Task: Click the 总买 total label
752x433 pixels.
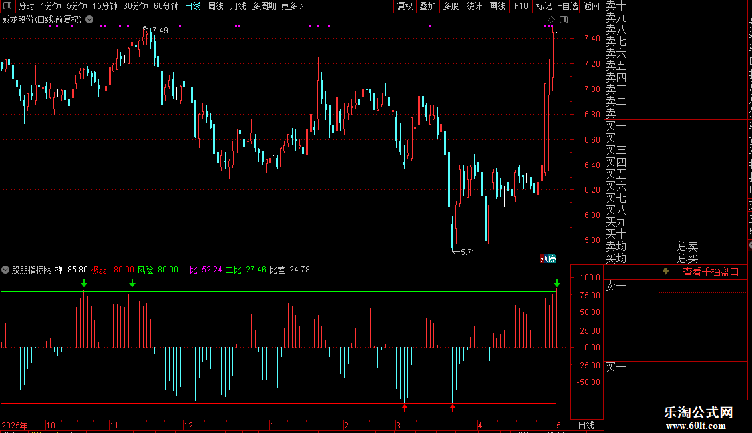Action: coord(687,258)
